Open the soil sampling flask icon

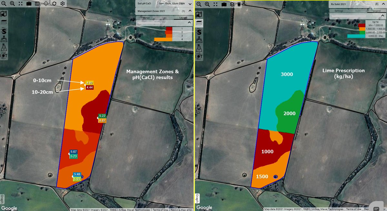[4, 39]
